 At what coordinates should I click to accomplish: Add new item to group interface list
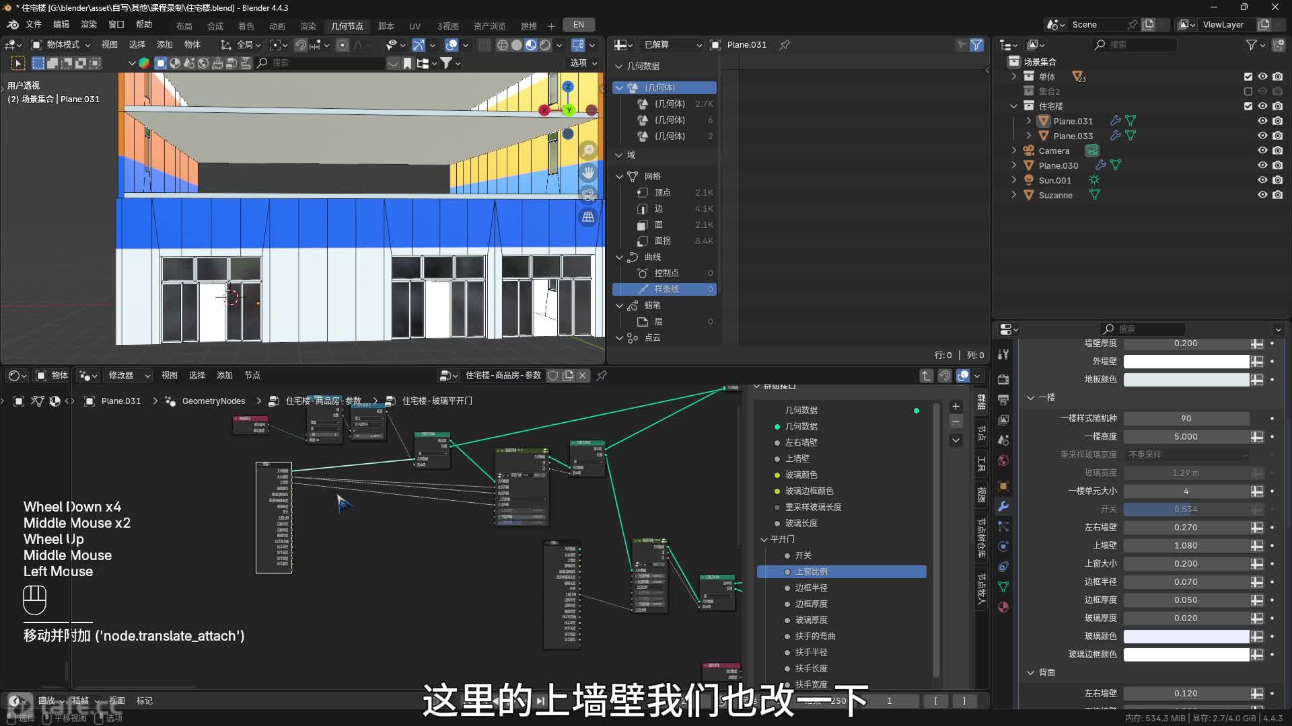(x=956, y=407)
